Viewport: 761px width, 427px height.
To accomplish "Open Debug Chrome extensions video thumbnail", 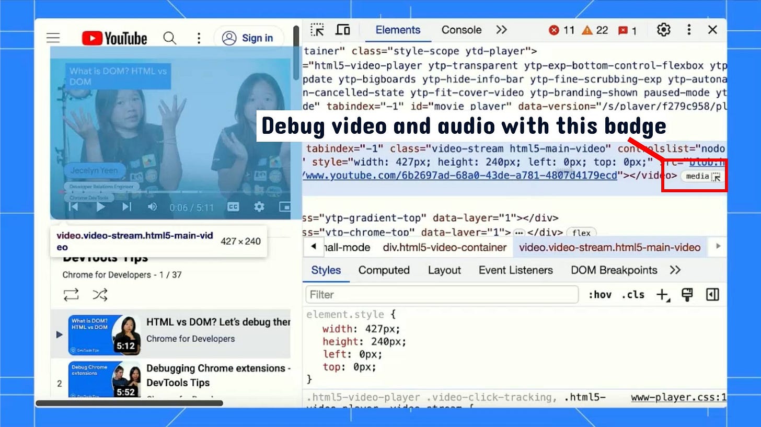I will coord(105,379).
